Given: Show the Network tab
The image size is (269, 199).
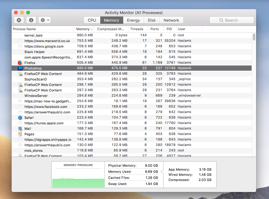Looking at the screenshot, I should [171, 20].
